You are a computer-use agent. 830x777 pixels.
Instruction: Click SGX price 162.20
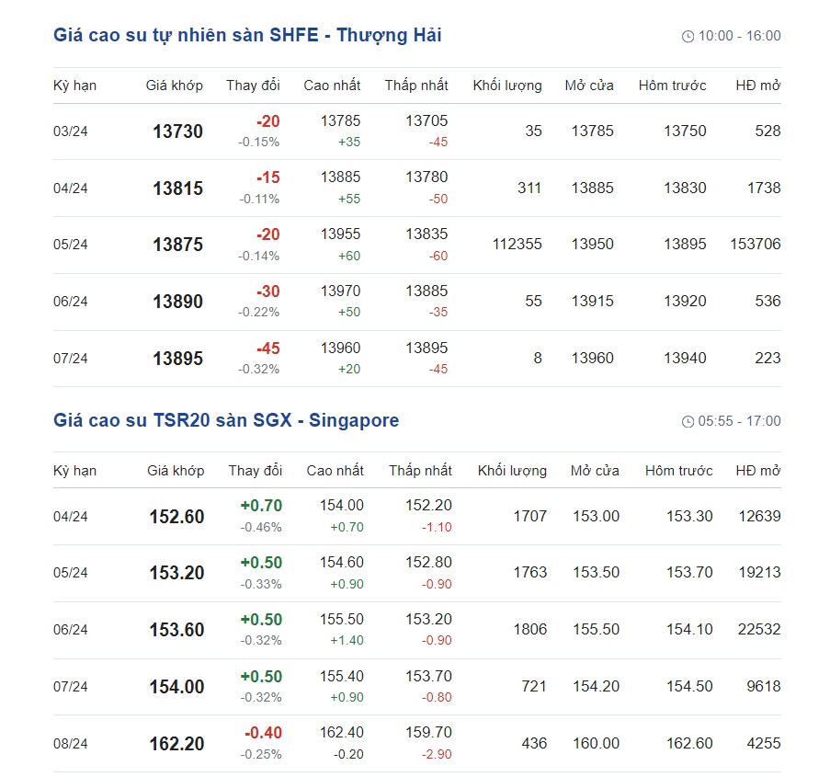coord(176,744)
